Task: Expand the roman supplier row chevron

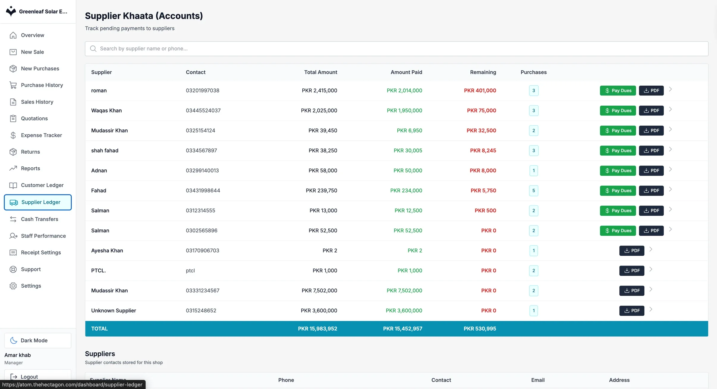Action: 670,89
